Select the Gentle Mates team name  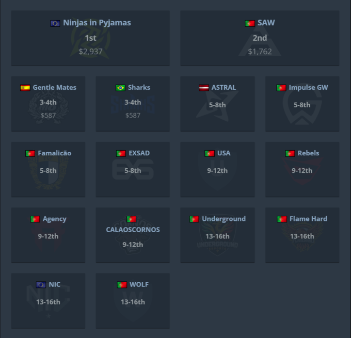pyautogui.click(x=54, y=88)
